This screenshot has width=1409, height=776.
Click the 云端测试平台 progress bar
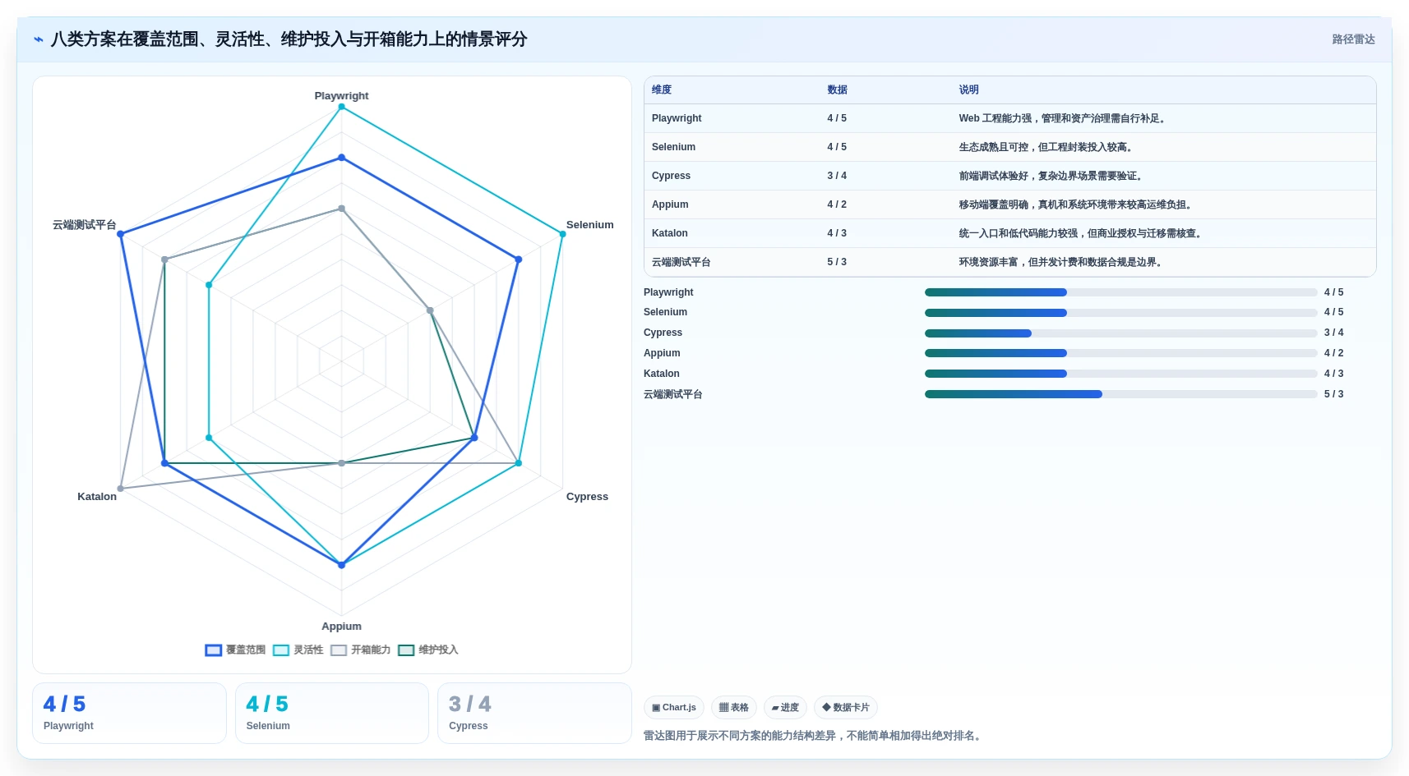(x=1121, y=394)
